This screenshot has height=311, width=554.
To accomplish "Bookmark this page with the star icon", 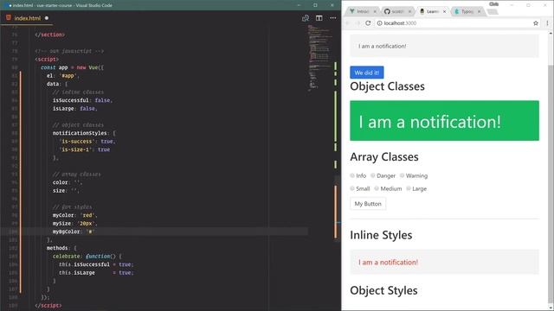I will pyautogui.click(x=536, y=23).
